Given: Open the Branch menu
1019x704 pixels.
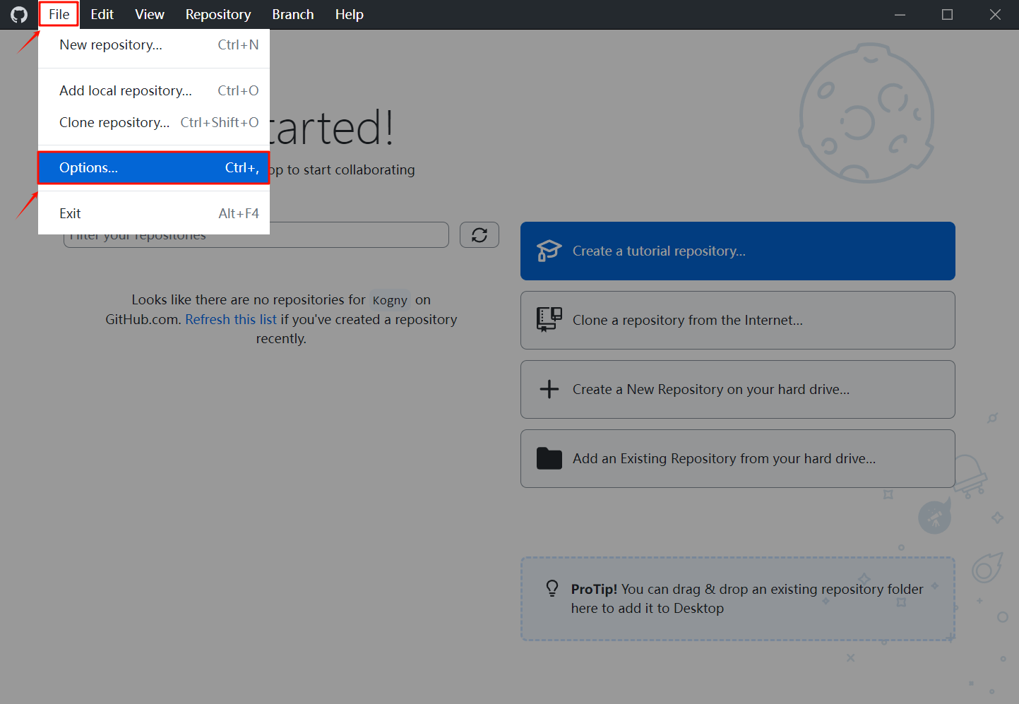Looking at the screenshot, I should [x=293, y=14].
